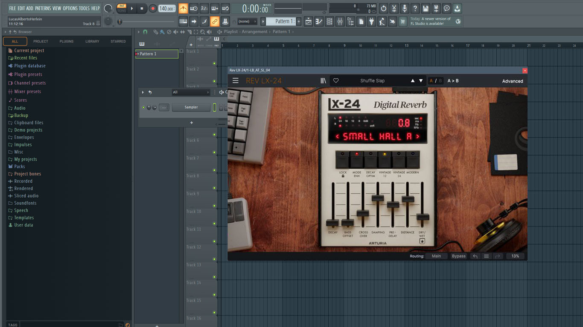
Task: Open the piano roll view icon
Action: 319,21
